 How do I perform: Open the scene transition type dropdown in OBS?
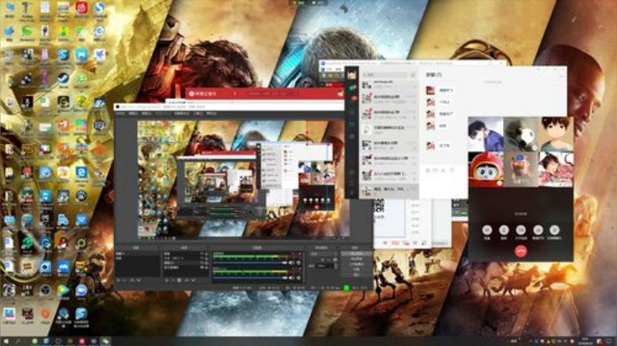[324, 254]
